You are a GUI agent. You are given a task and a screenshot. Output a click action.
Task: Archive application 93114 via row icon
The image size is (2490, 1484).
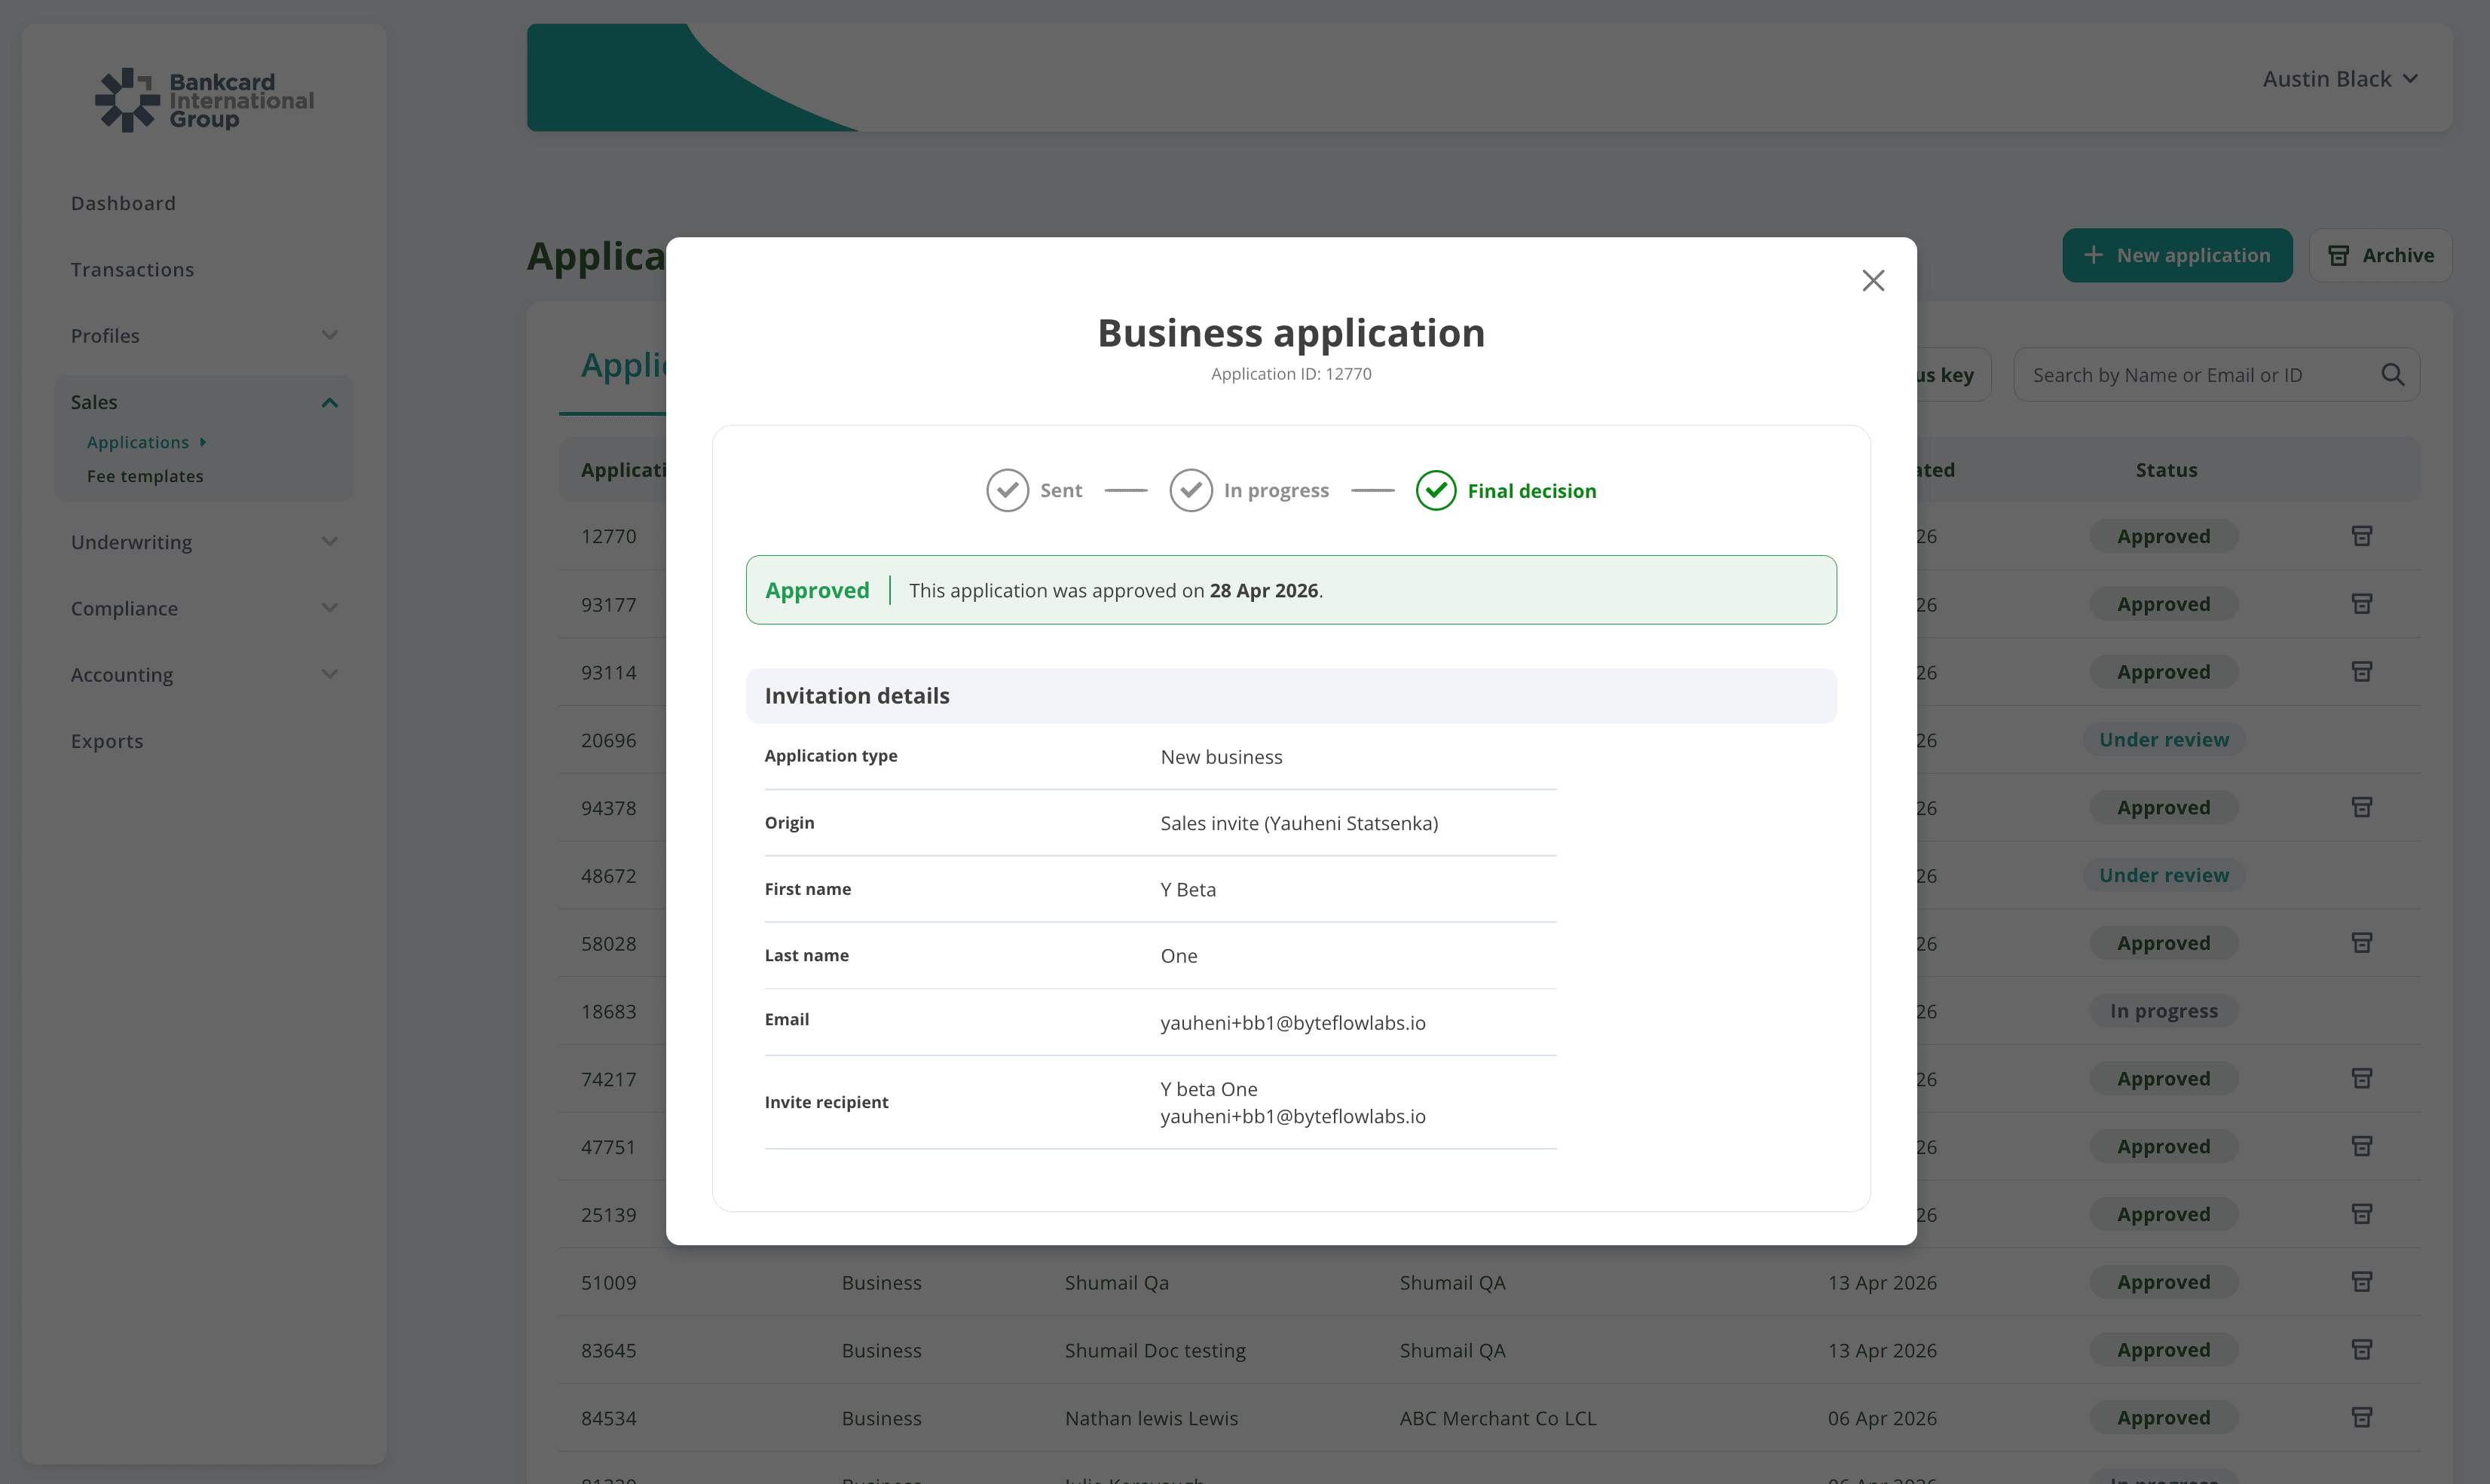2362,672
